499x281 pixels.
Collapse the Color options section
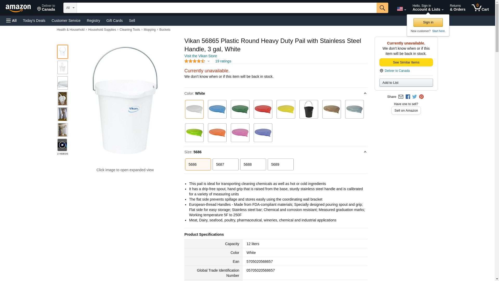click(x=365, y=93)
